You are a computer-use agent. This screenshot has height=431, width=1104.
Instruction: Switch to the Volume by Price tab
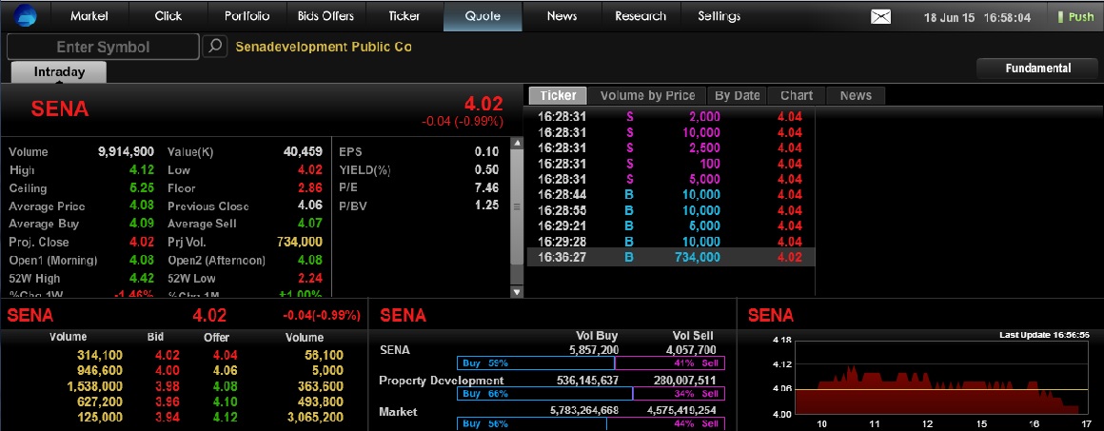tap(647, 96)
